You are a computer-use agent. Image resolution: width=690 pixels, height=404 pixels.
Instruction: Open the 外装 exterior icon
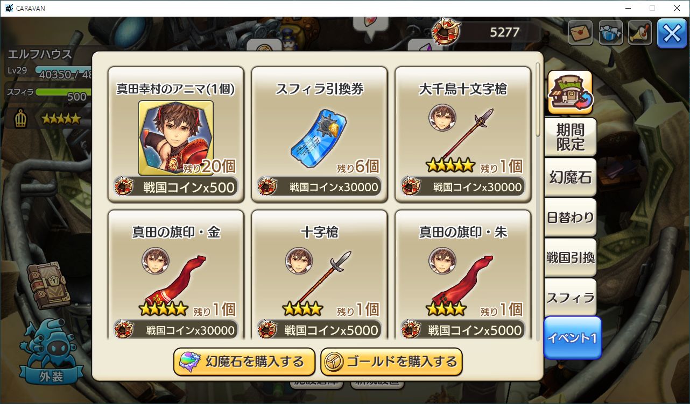[51, 352]
